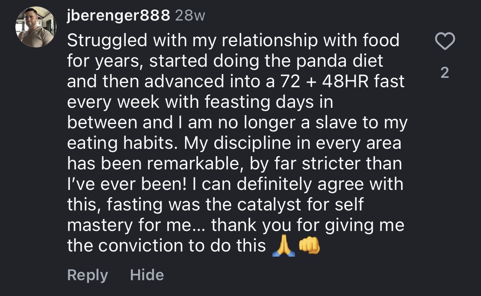View likes via the count 2
This screenshot has height=296, width=481.
(x=445, y=73)
